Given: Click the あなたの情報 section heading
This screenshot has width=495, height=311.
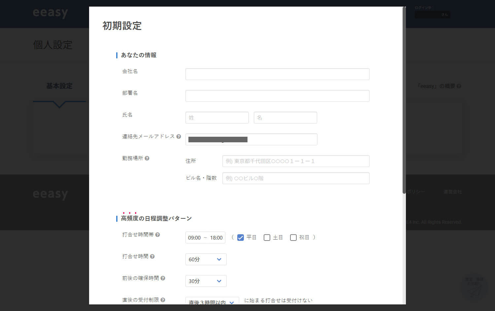Looking at the screenshot, I should (139, 55).
